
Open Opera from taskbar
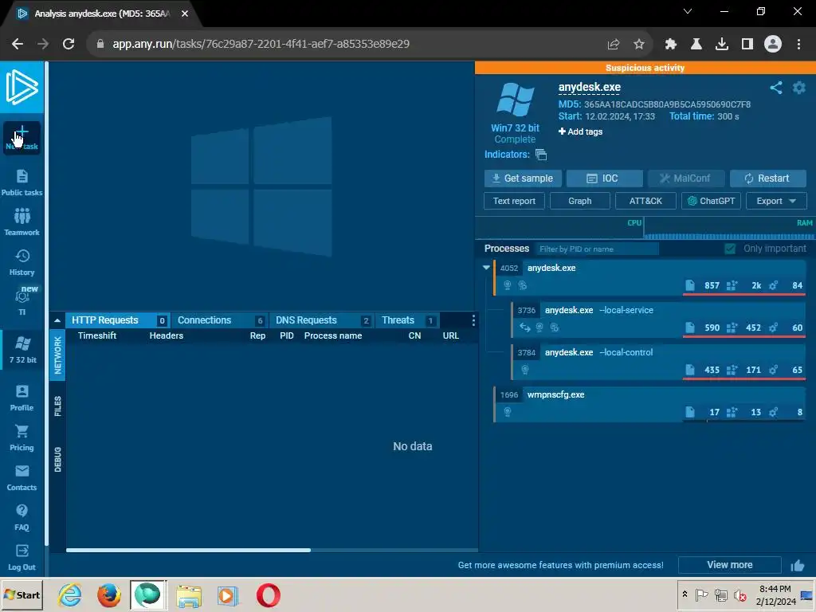coord(269,595)
